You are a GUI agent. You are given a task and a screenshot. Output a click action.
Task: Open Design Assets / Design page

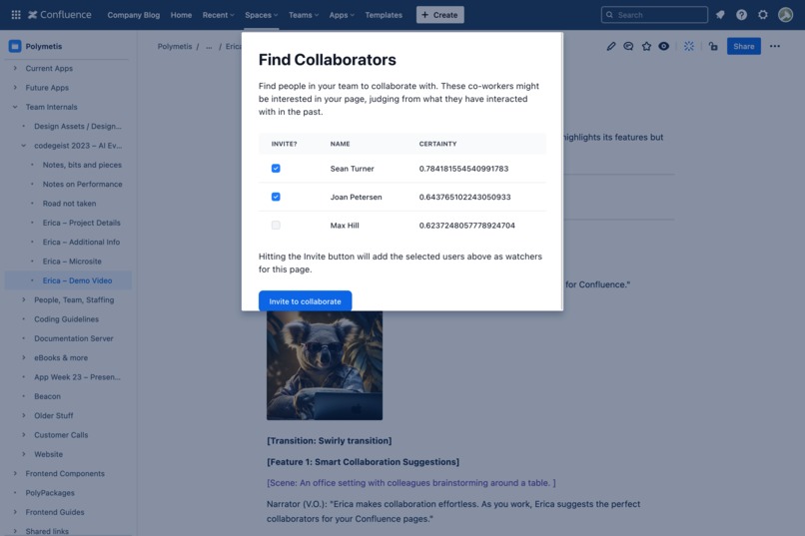[x=78, y=126]
